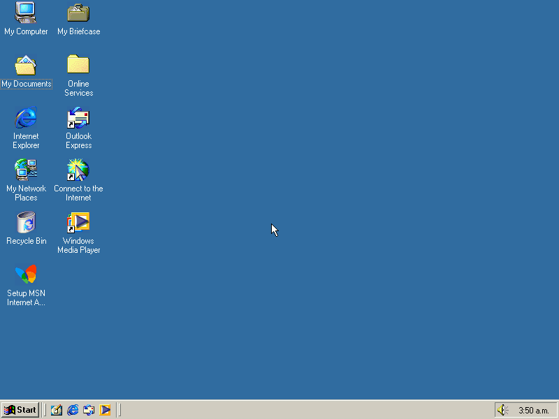Viewport: 559px width, 419px height.
Task: Launch Outlook Express from Quick Launch
Action: click(89, 410)
